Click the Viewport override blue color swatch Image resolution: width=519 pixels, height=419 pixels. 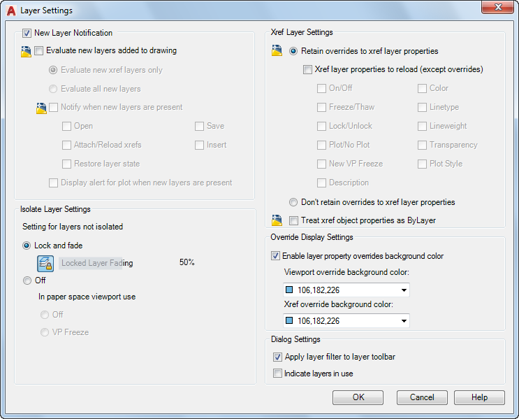click(289, 290)
